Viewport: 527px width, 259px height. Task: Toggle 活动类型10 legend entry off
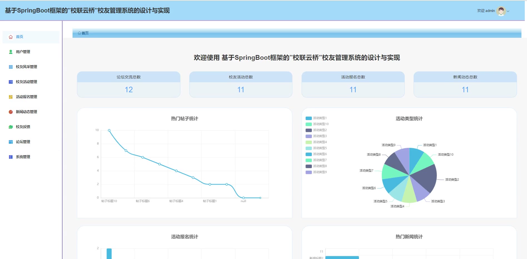(317, 124)
